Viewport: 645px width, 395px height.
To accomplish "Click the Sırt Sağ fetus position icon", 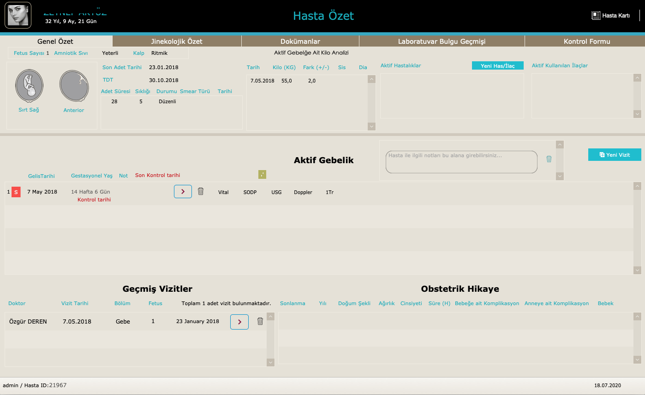I will click(x=29, y=85).
